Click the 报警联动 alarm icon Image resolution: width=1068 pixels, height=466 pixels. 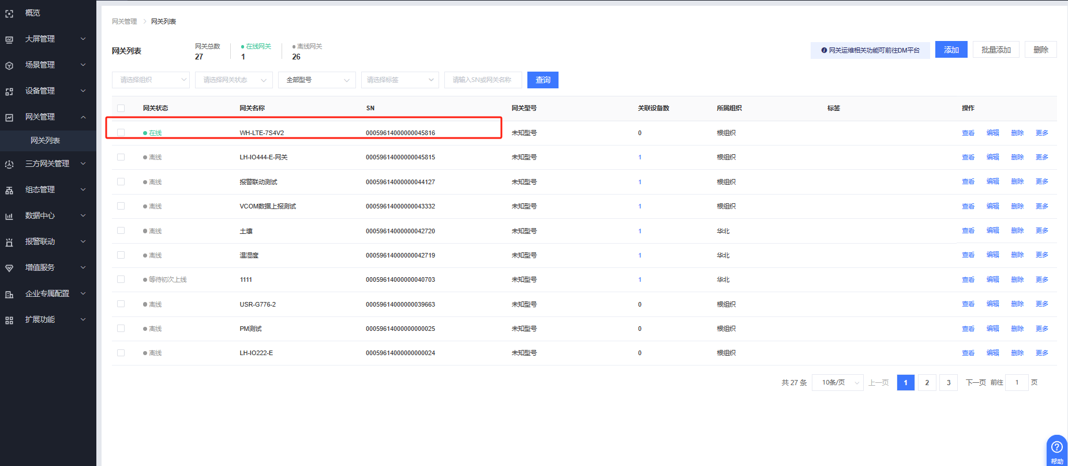click(x=9, y=242)
